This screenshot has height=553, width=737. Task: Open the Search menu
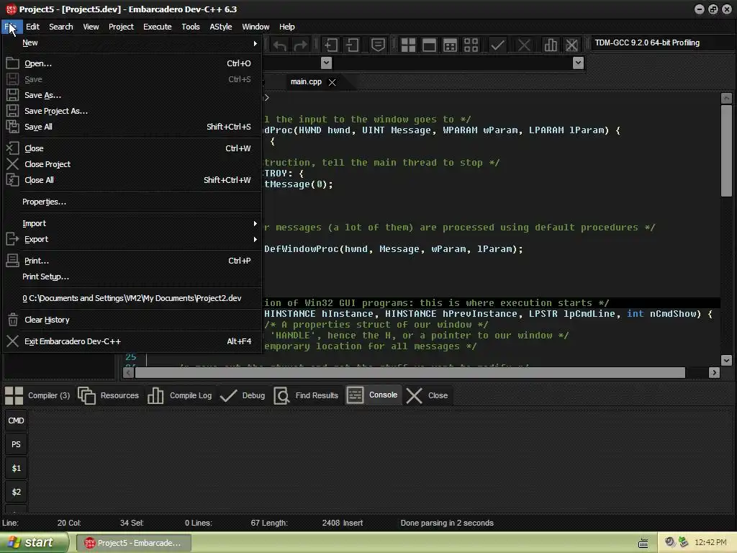click(x=61, y=27)
